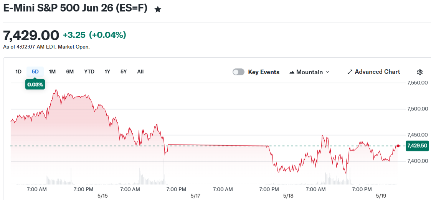
Task: Click the 7,500.00 axis label
Action: [417, 109]
